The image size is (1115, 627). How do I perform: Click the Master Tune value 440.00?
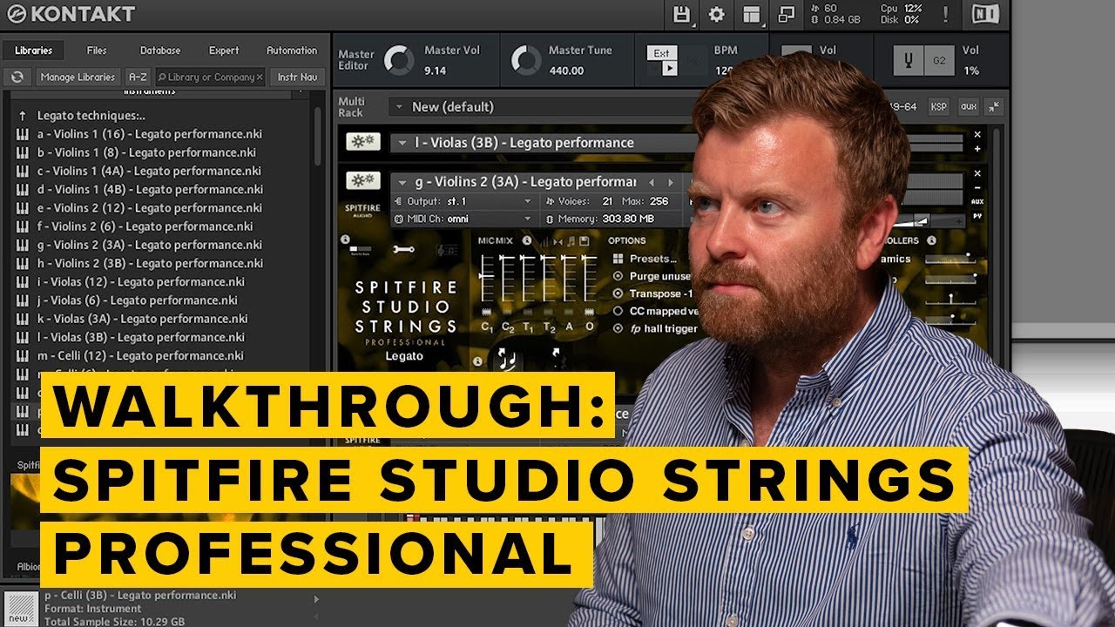(x=566, y=71)
